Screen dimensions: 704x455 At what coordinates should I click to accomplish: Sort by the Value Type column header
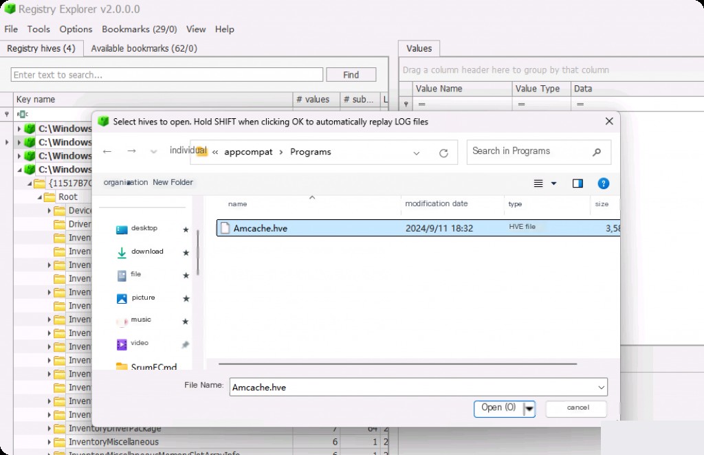click(x=541, y=89)
